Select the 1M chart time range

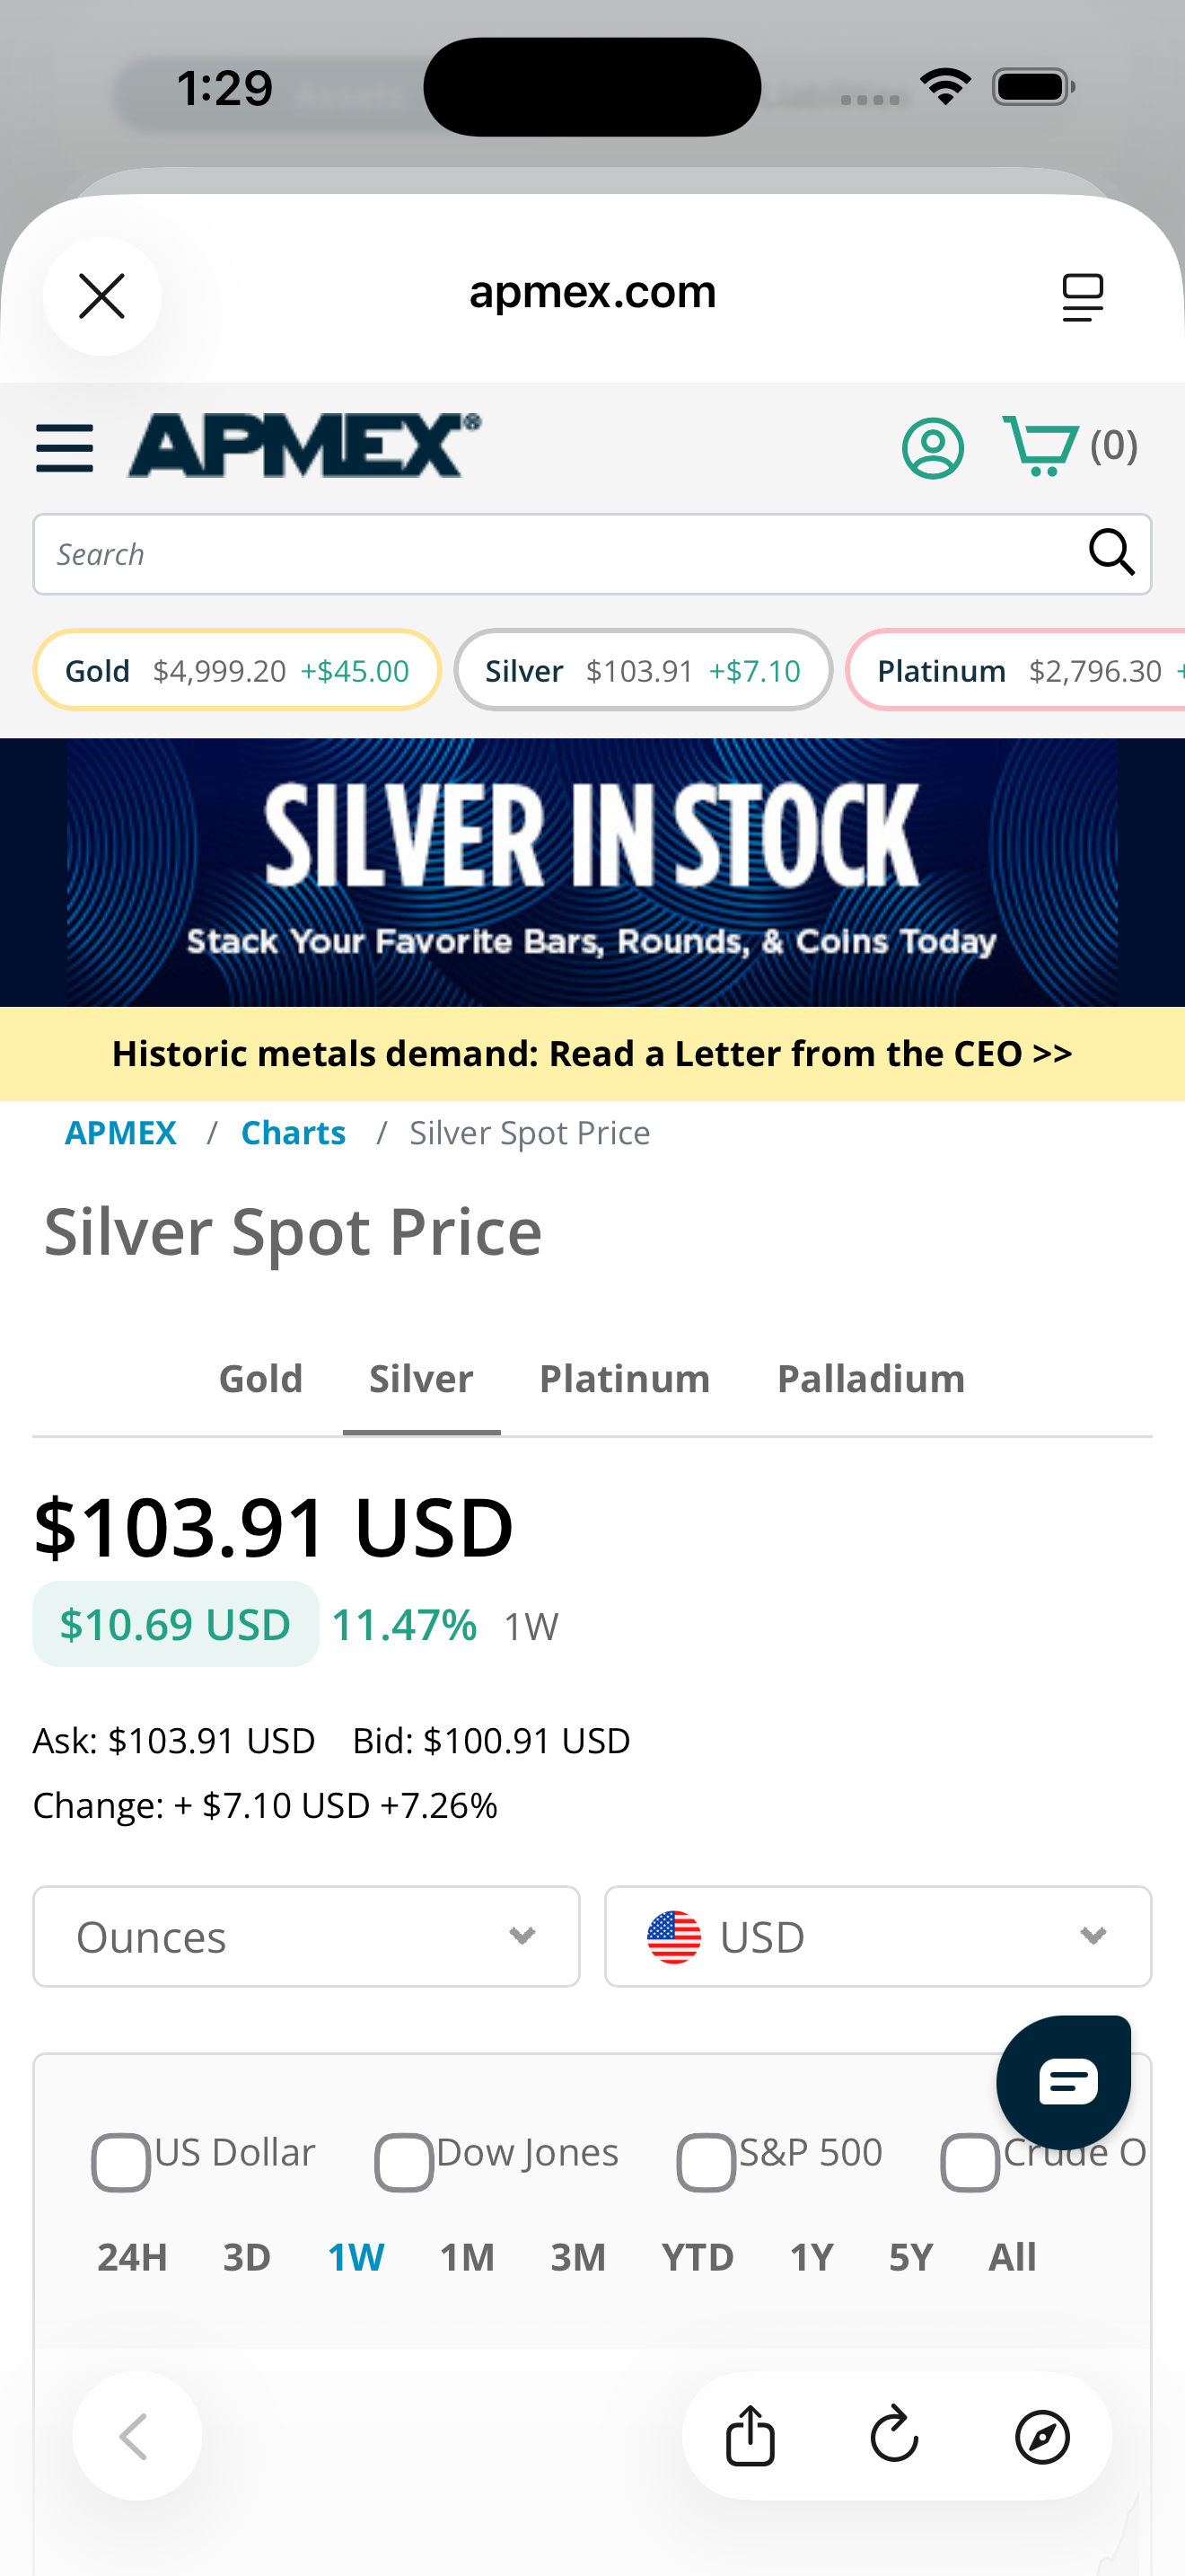pyautogui.click(x=467, y=2258)
